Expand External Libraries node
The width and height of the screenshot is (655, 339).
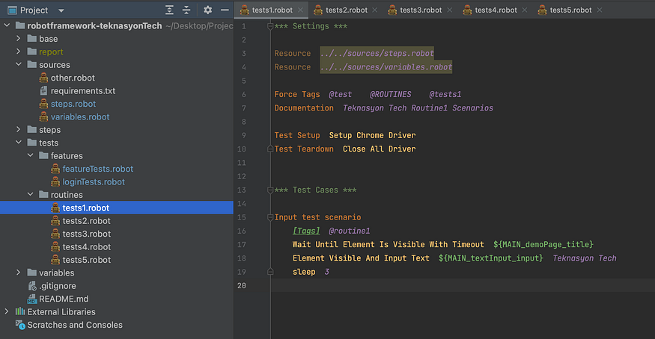(7, 311)
